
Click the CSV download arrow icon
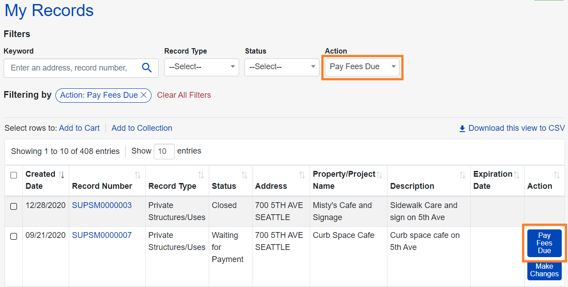pyautogui.click(x=463, y=129)
